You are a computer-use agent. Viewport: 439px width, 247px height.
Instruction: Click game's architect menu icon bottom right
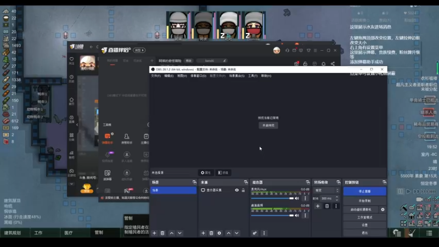pyautogui.click(x=397, y=233)
